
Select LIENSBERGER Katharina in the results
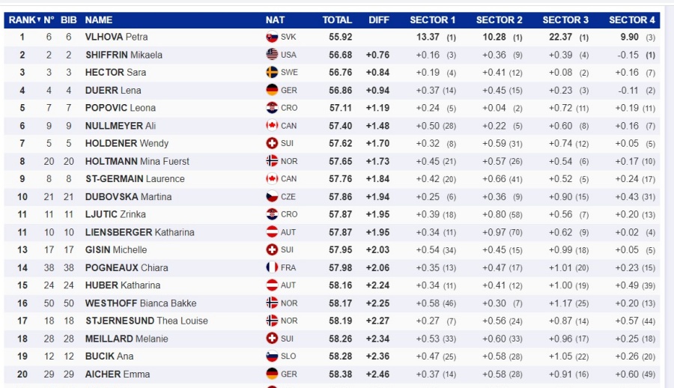(140, 232)
